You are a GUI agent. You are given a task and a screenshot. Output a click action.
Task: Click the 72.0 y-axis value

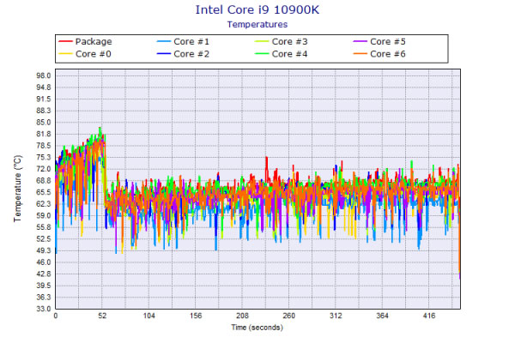click(44, 169)
